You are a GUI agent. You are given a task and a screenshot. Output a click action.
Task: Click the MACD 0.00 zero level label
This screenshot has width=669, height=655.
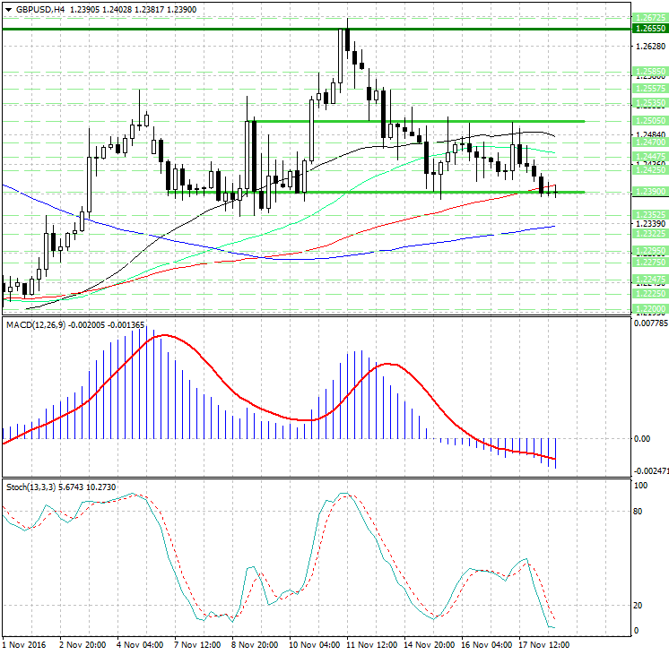(643, 438)
